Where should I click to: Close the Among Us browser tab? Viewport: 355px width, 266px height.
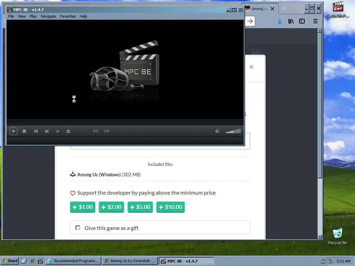click(272, 9)
